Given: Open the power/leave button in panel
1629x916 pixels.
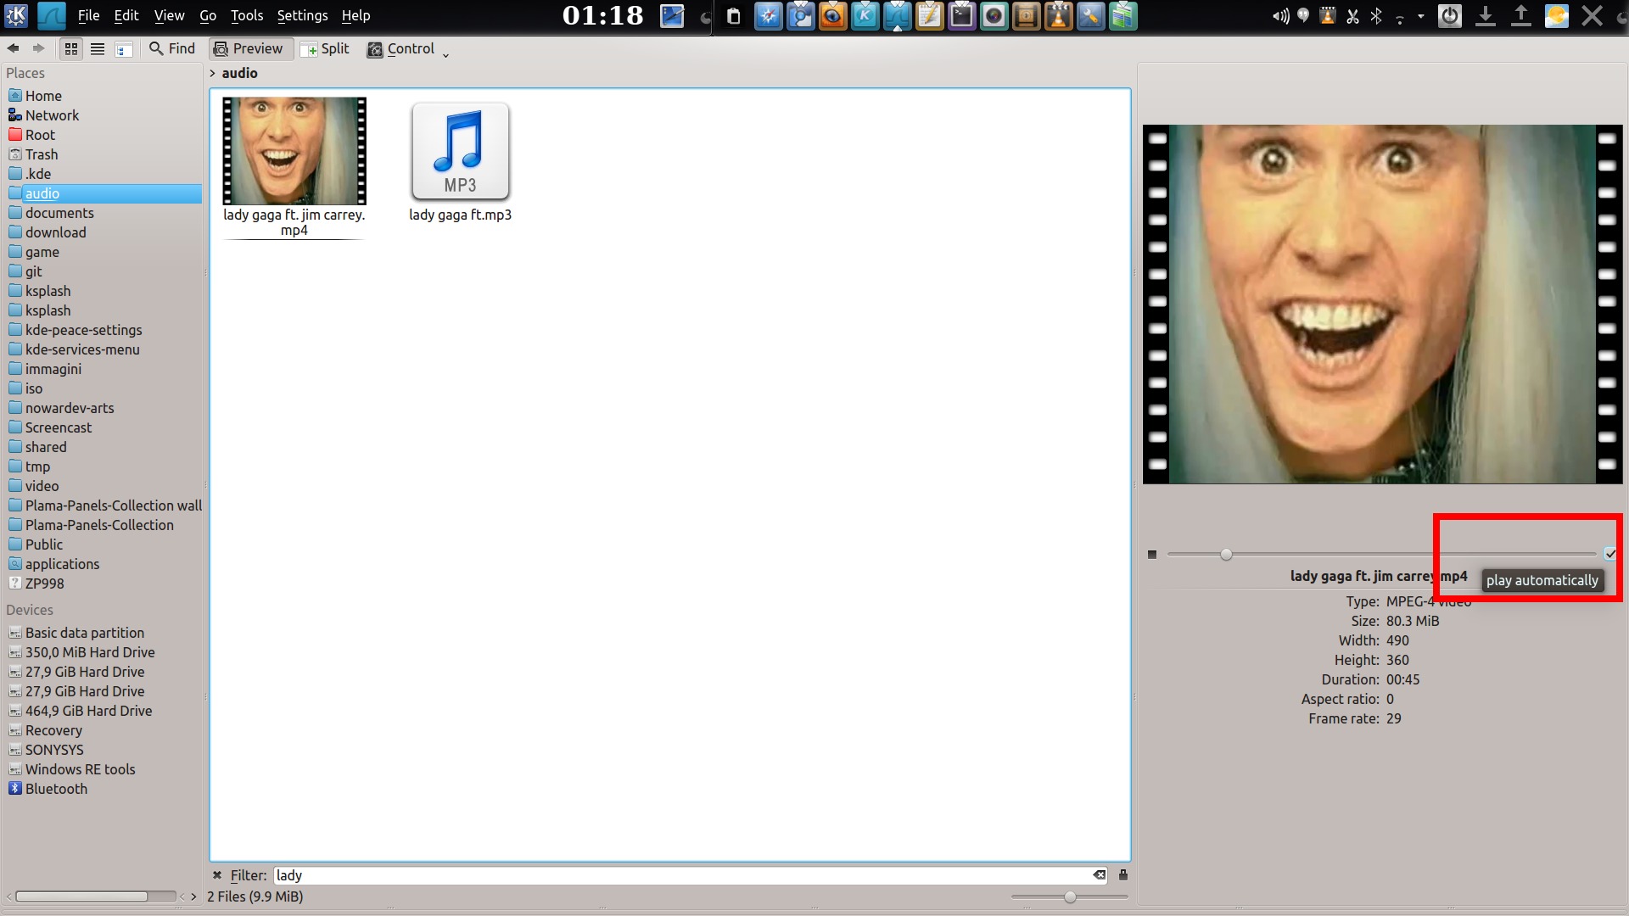Looking at the screenshot, I should click(1450, 16).
